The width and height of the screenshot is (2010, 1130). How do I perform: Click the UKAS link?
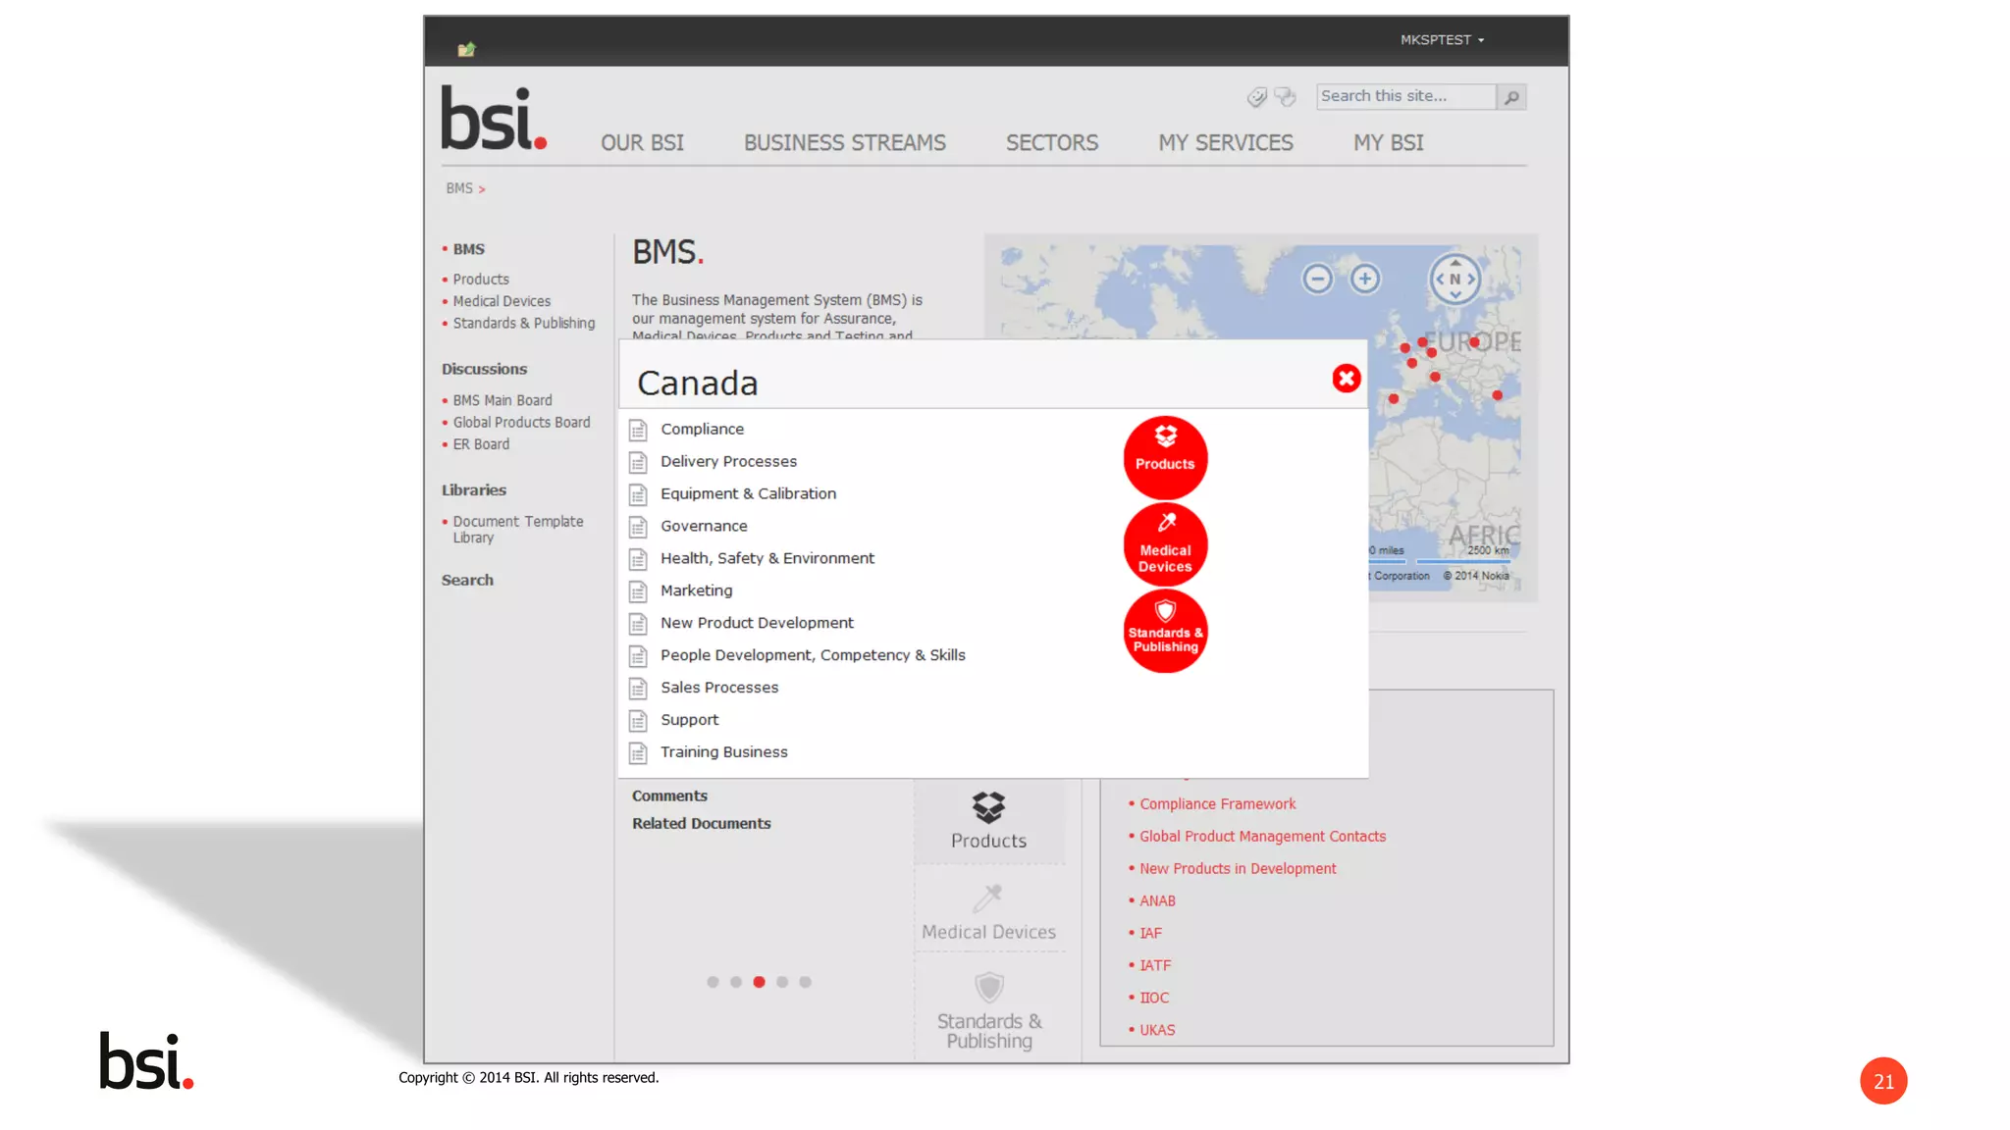pos(1157,1030)
